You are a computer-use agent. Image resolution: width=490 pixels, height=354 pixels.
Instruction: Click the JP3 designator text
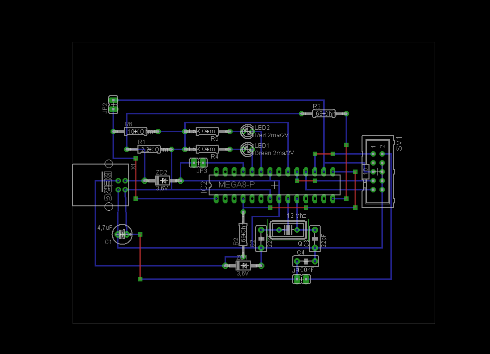202,171
